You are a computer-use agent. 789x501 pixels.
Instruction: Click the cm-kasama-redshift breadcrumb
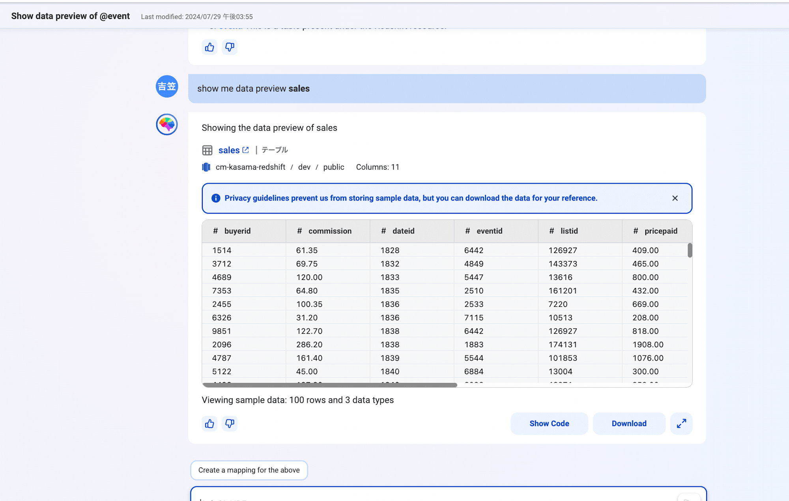[251, 167]
